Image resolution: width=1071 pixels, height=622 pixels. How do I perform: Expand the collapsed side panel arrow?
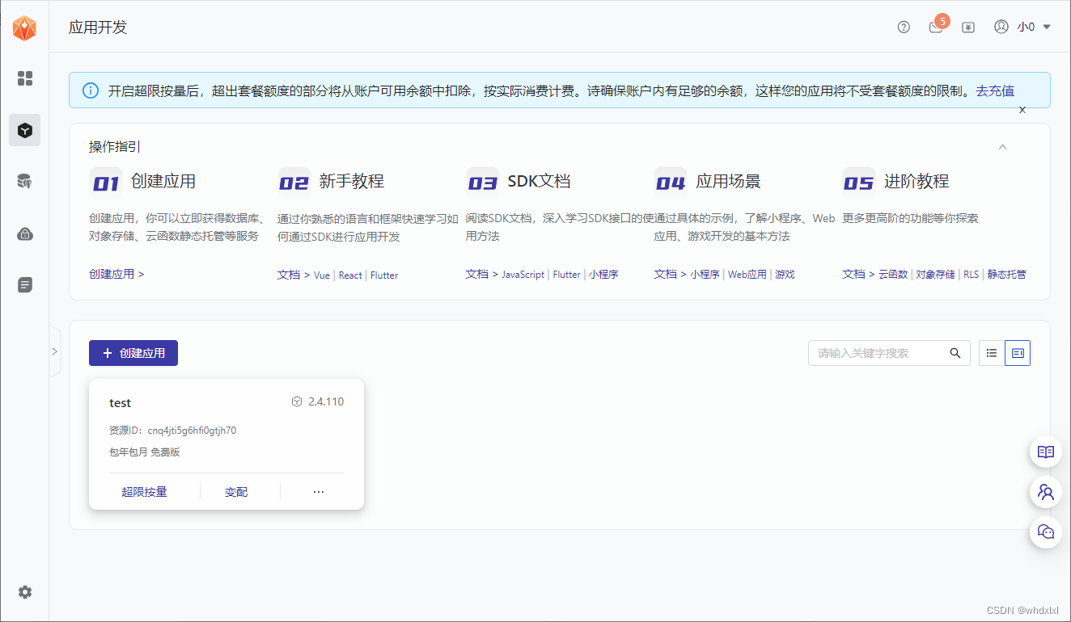[x=55, y=351]
